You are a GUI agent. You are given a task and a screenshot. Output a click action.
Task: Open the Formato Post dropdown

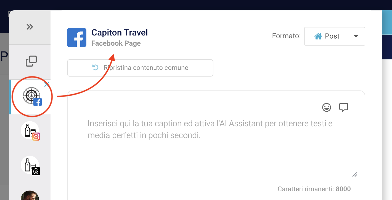pyautogui.click(x=335, y=36)
